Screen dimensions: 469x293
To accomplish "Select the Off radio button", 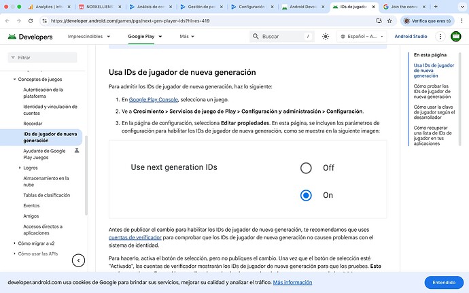I will pos(306,168).
